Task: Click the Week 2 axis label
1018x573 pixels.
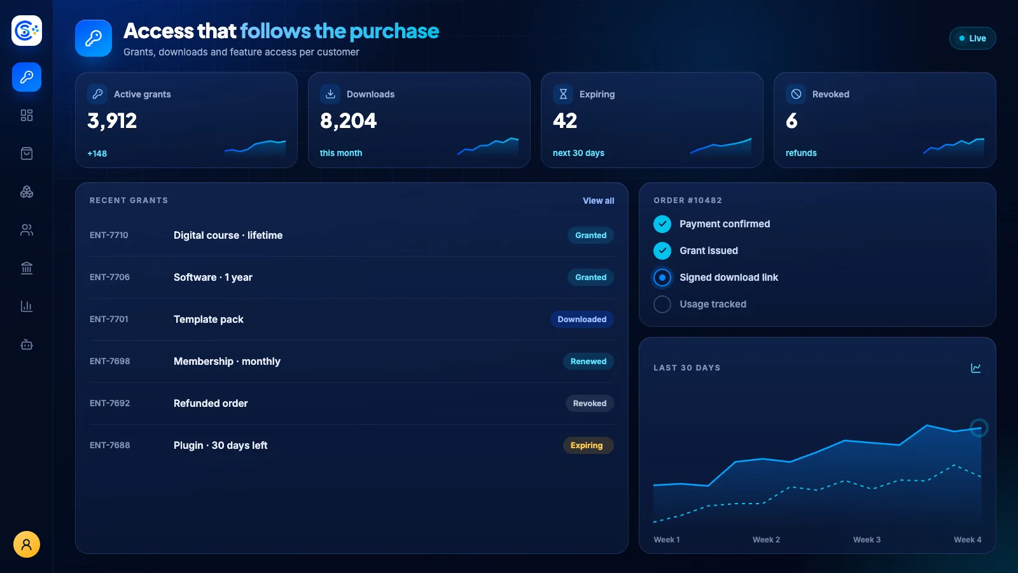Action: point(766,540)
